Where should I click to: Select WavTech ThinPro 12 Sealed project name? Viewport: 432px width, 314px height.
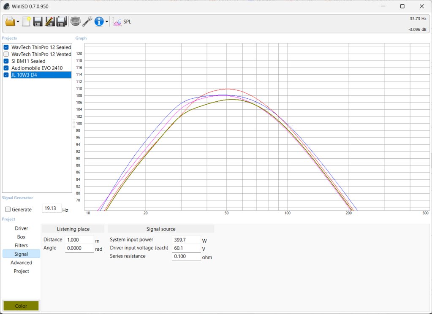click(x=41, y=47)
